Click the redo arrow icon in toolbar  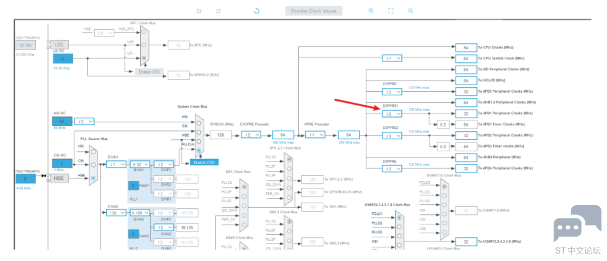click(x=219, y=11)
